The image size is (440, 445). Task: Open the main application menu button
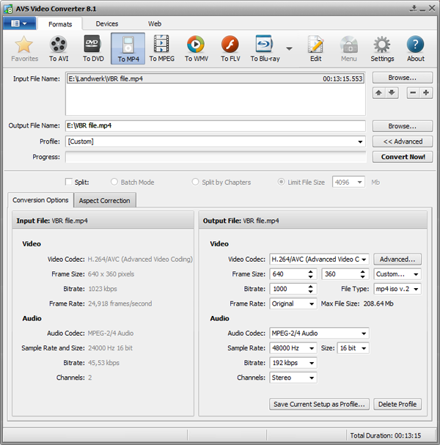19,23
